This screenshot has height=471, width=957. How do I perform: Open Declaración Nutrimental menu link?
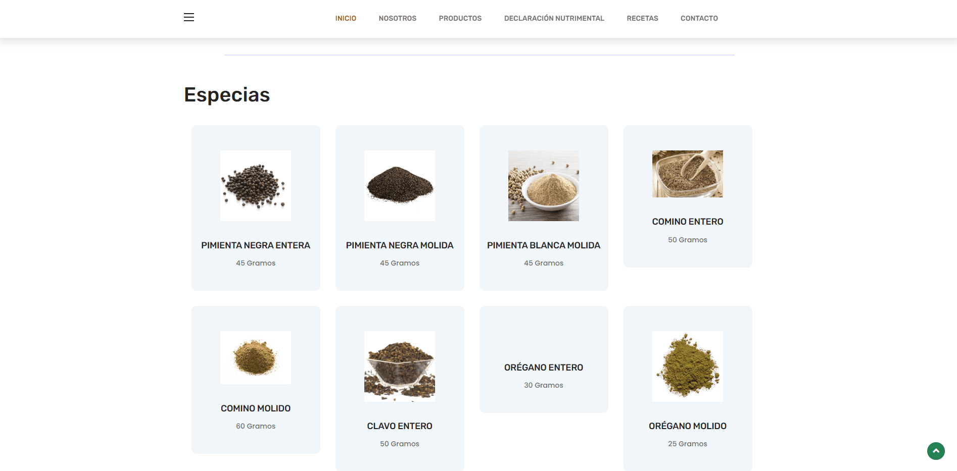[x=554, y=18]
